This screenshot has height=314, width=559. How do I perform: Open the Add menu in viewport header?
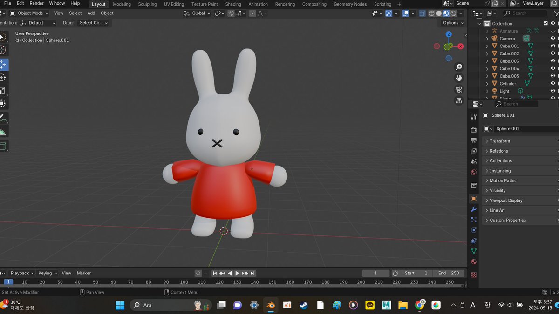[91, 13]
